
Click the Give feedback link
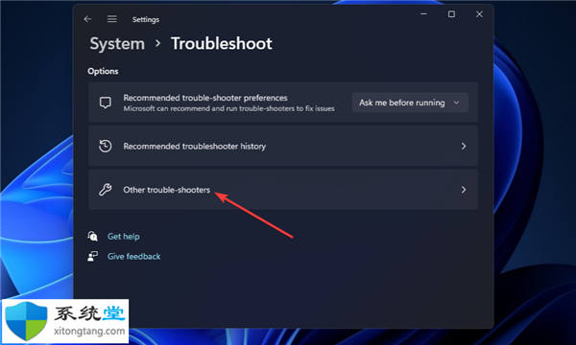pos(133,256)
